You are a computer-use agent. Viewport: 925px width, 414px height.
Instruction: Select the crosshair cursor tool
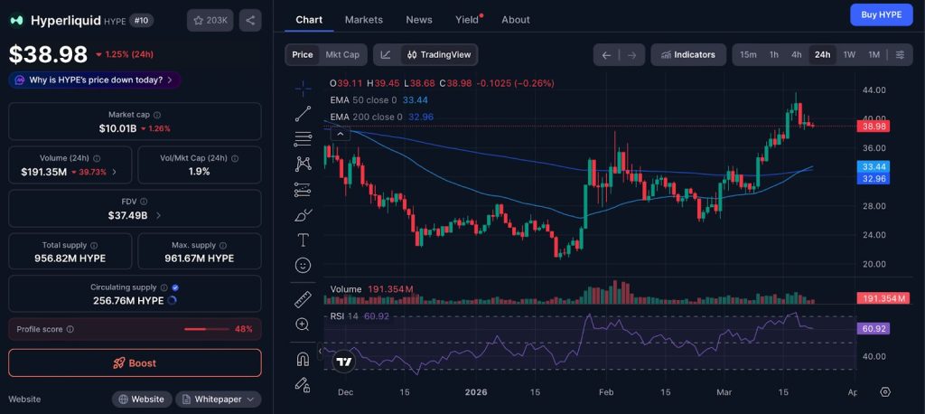[304, 89]
